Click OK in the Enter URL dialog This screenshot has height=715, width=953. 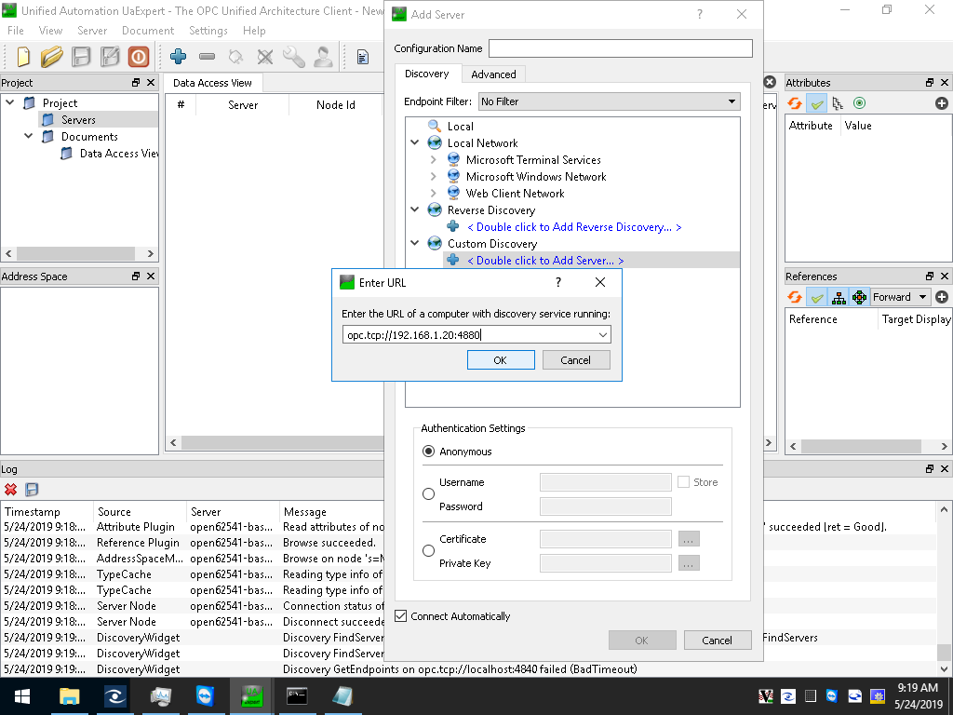point(501,360)
